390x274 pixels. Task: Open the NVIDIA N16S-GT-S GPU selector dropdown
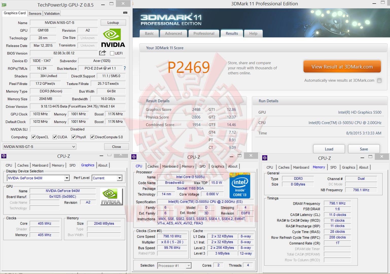40,147
